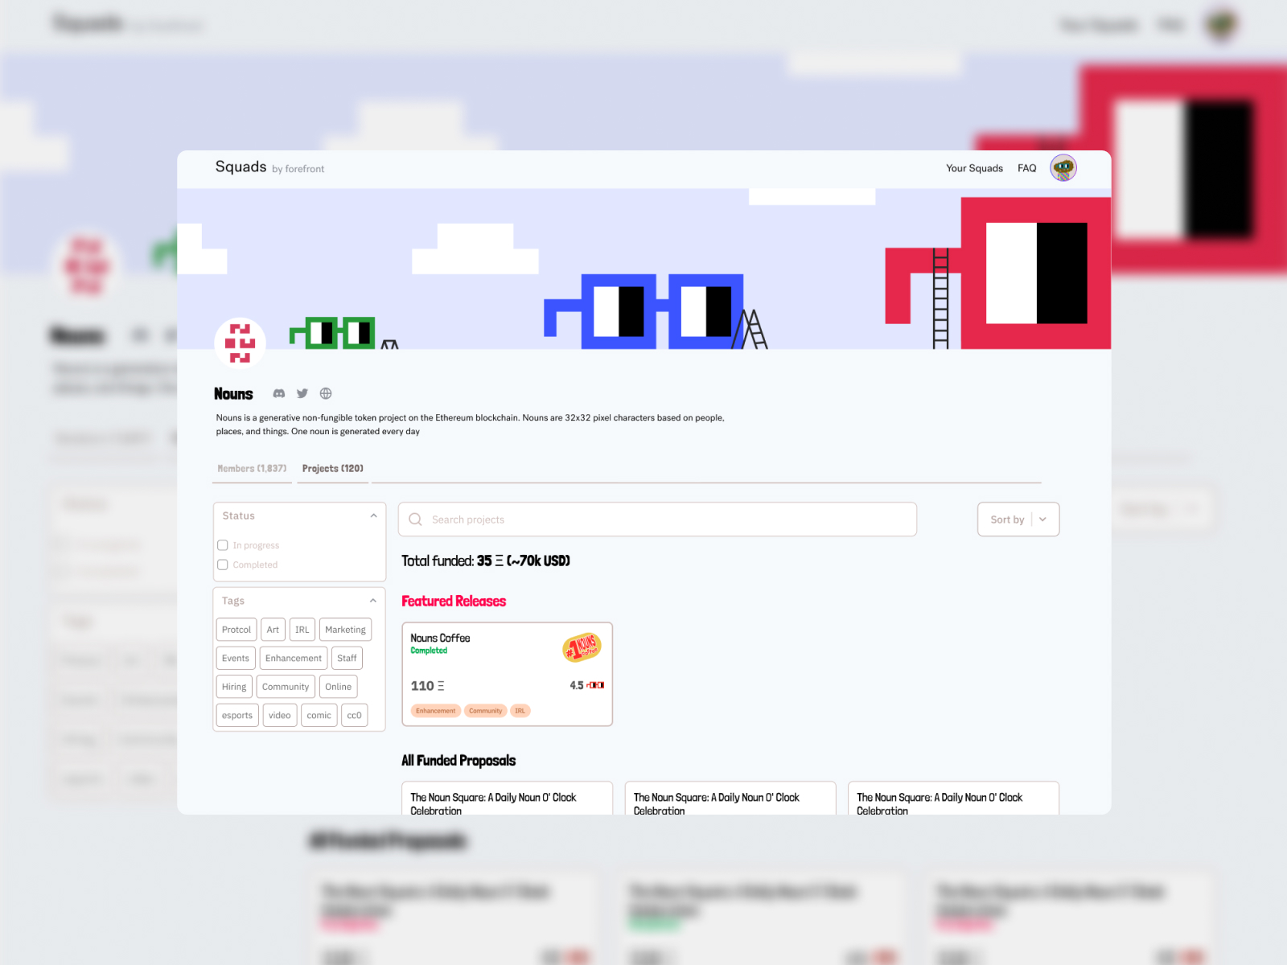Image resolution: width=1287 pixels, height=965 pixels.
Task: Filter by the Protcol tag
Action: [x=236, y=630]
